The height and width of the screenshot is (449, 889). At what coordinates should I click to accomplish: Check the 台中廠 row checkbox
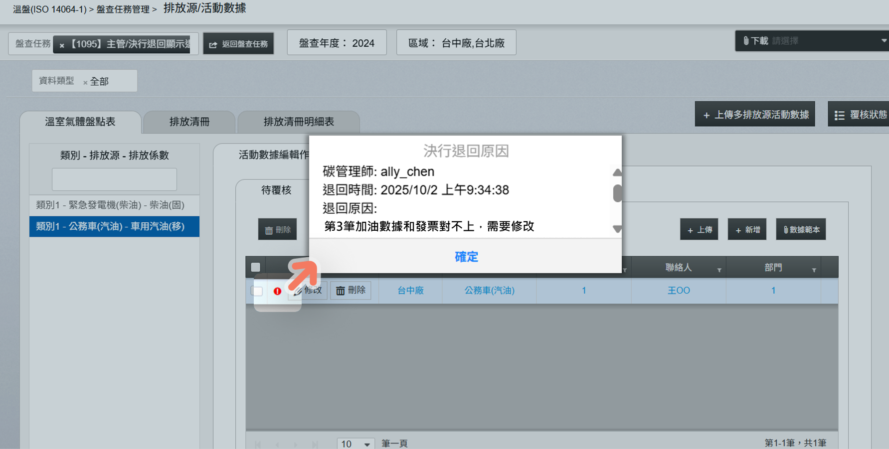tap(257, 291)
